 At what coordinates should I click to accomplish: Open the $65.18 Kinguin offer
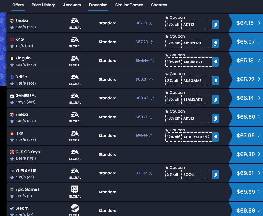(246, 61)
